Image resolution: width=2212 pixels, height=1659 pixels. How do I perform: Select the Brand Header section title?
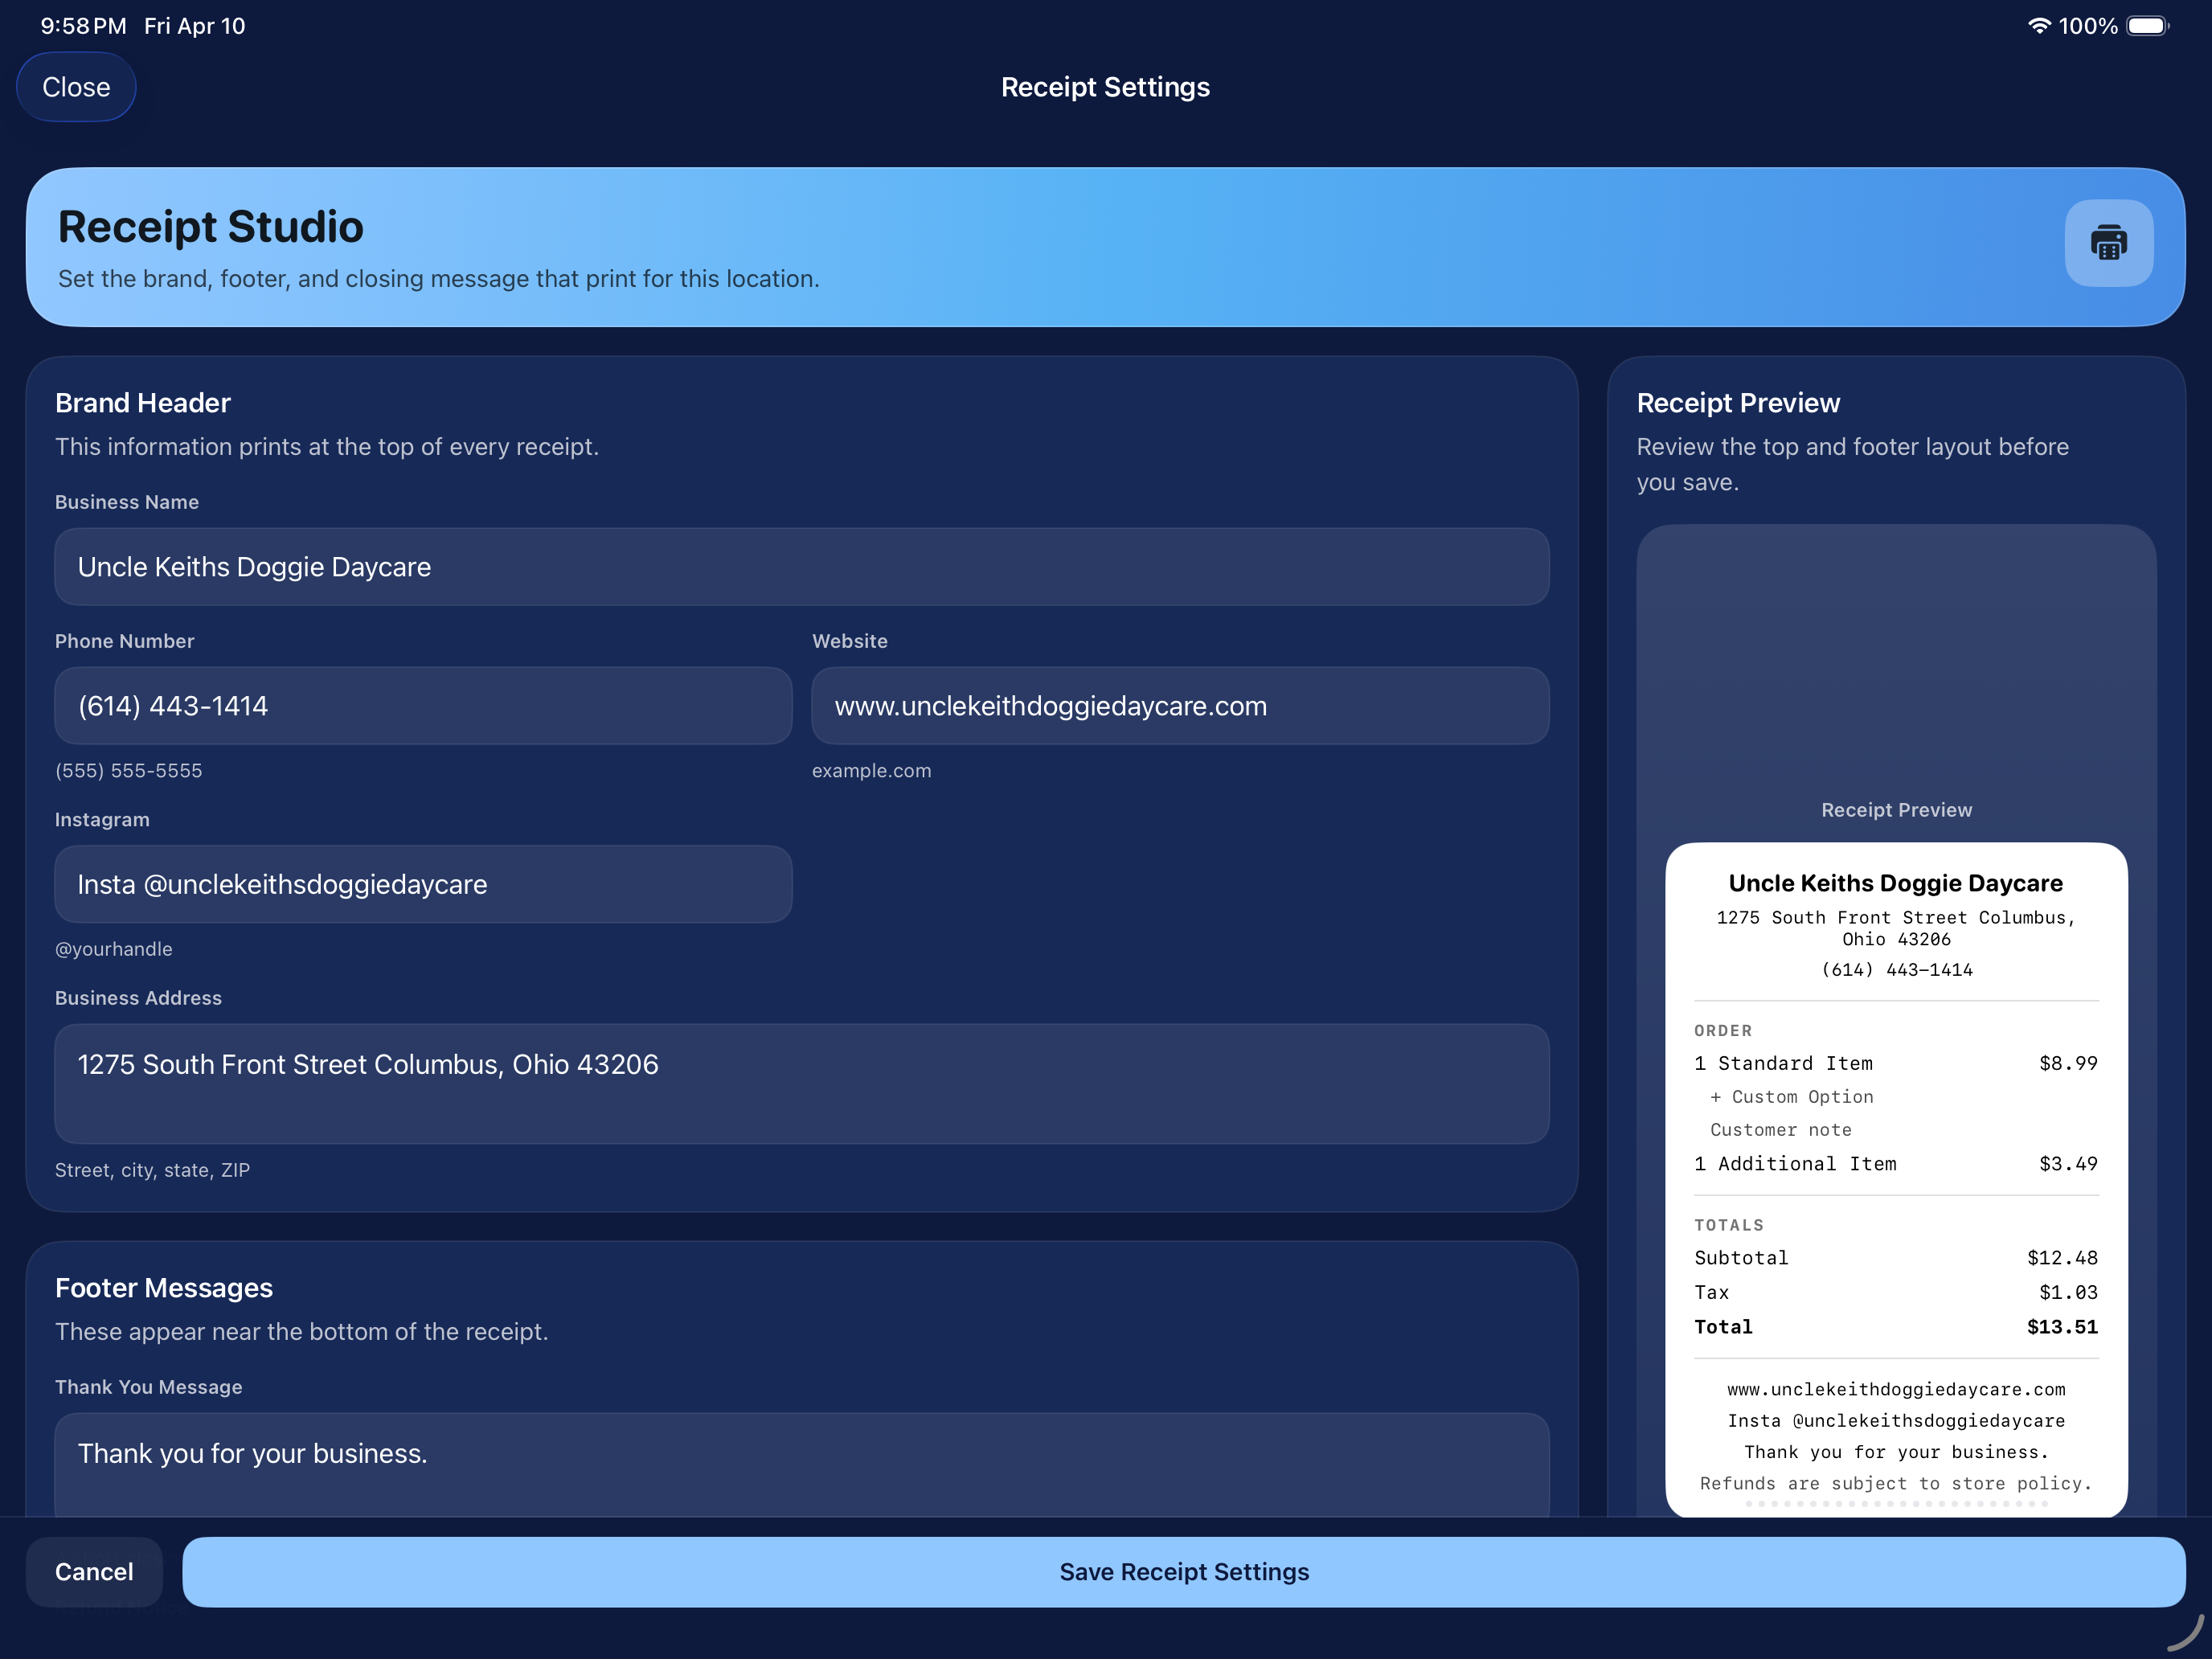[x=142, y=402]
